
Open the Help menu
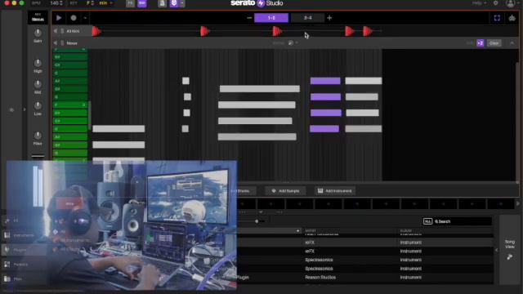tap(479, 3)
